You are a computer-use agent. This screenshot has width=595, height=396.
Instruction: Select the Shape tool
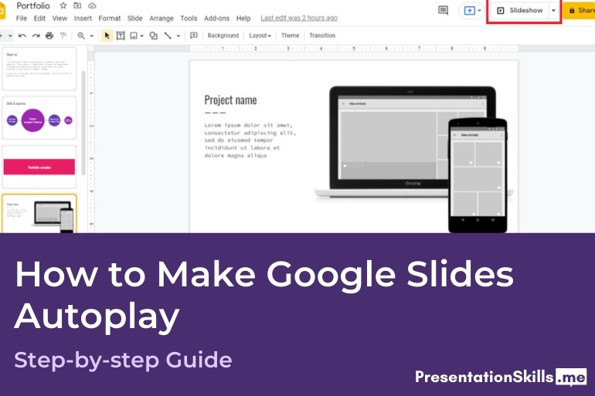point(153,36)
